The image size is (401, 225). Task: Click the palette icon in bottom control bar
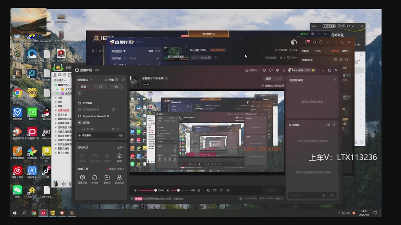click(x=208, y=190)
